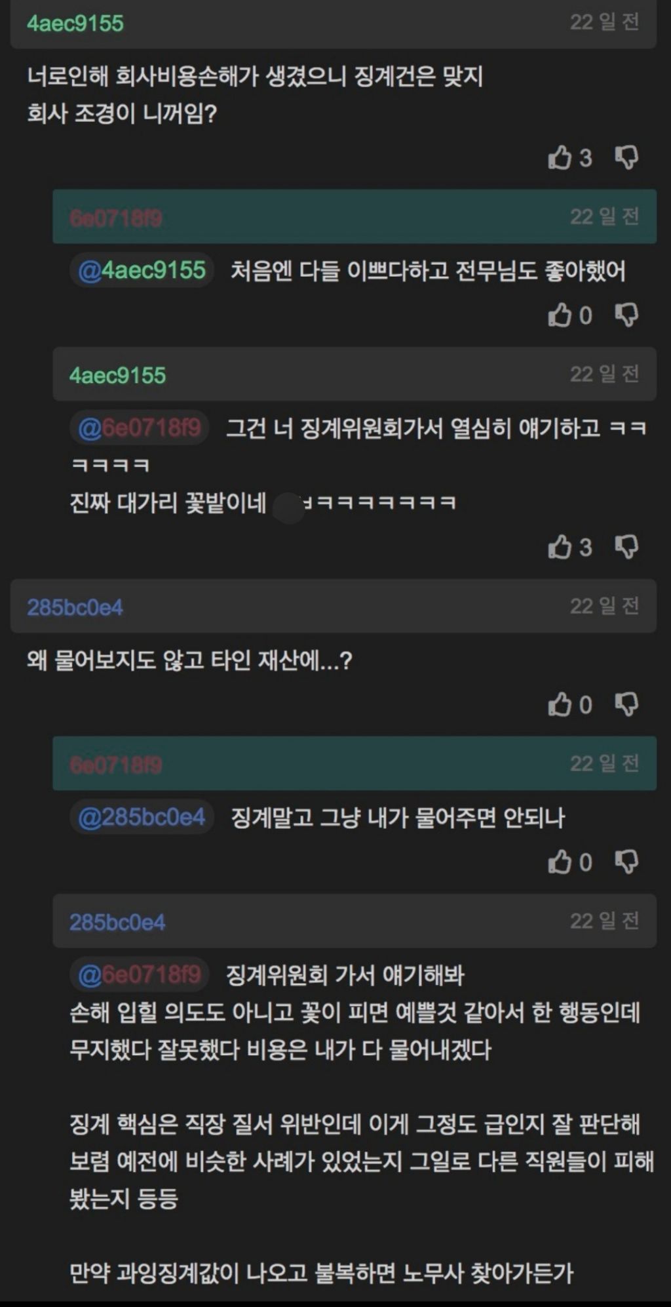Viewport: 671px width, 1307px height.
Task: Like the first comment by 4aec9155
Action: click(560, 157)
